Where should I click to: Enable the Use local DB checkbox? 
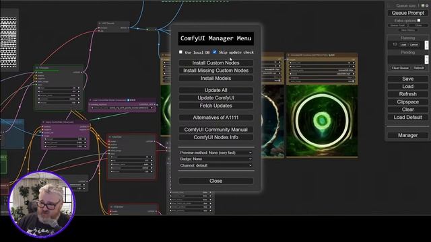point(180,52)
